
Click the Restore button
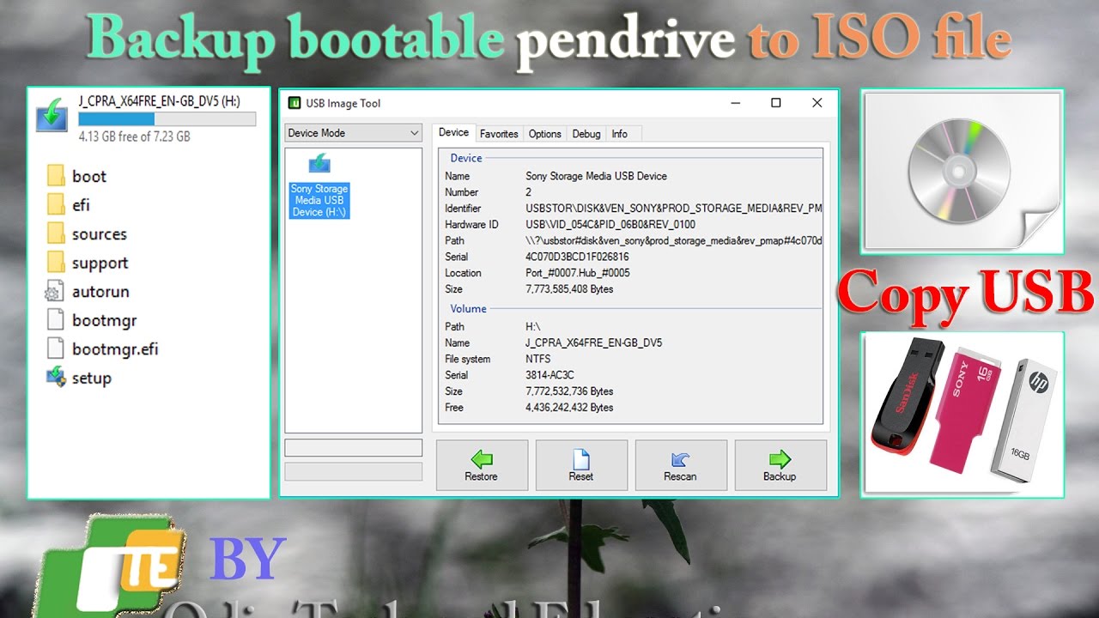tap(482, 465)
